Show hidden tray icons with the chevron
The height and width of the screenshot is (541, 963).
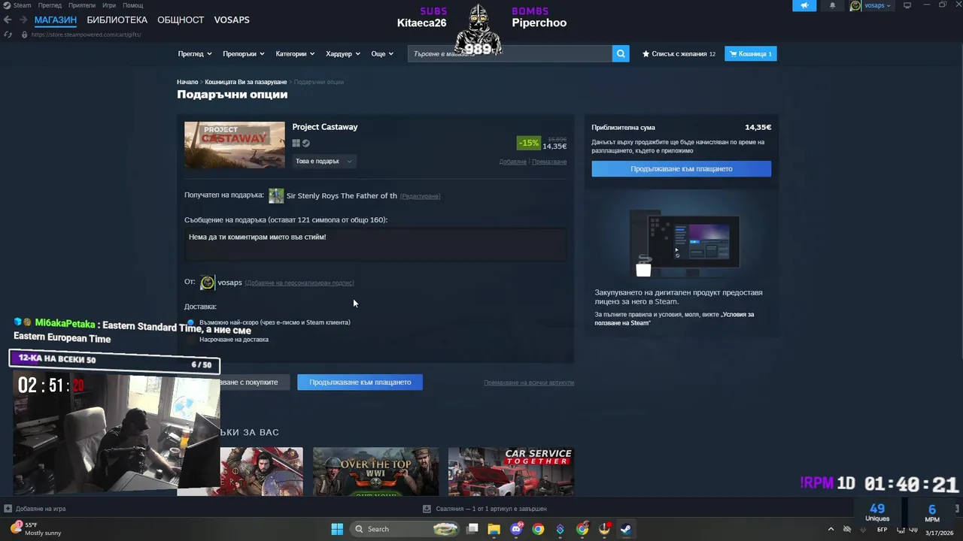(831, 529)
